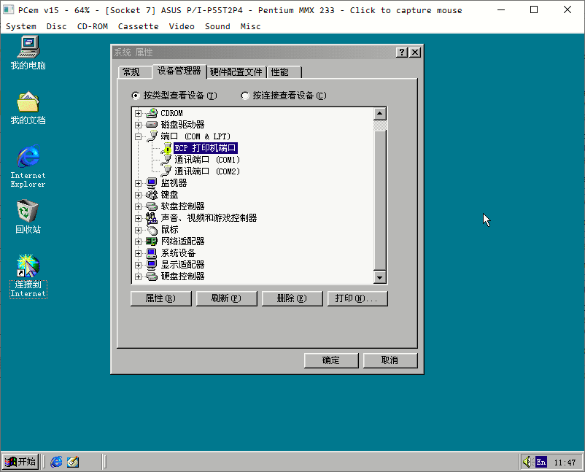585x472 pixels.
Task: Click the device list scroll down arrow
Action: [x=380, y=277]
